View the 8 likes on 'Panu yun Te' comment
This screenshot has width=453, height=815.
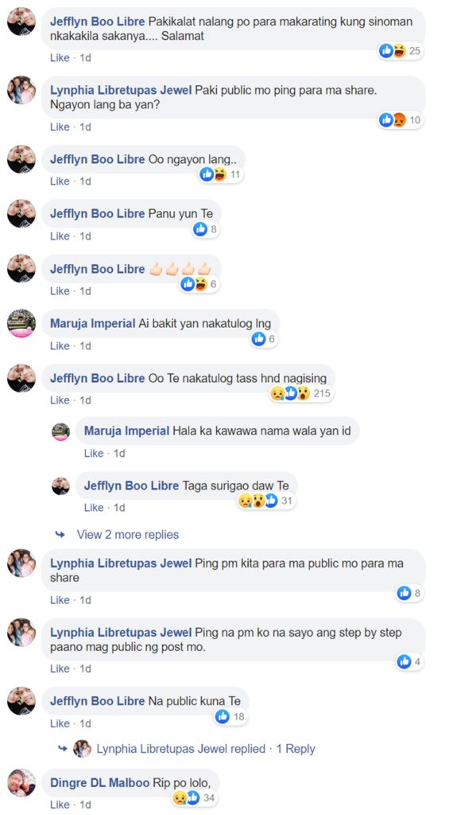206,228
